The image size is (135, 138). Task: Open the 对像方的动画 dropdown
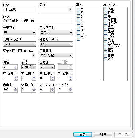pos(56,44)
